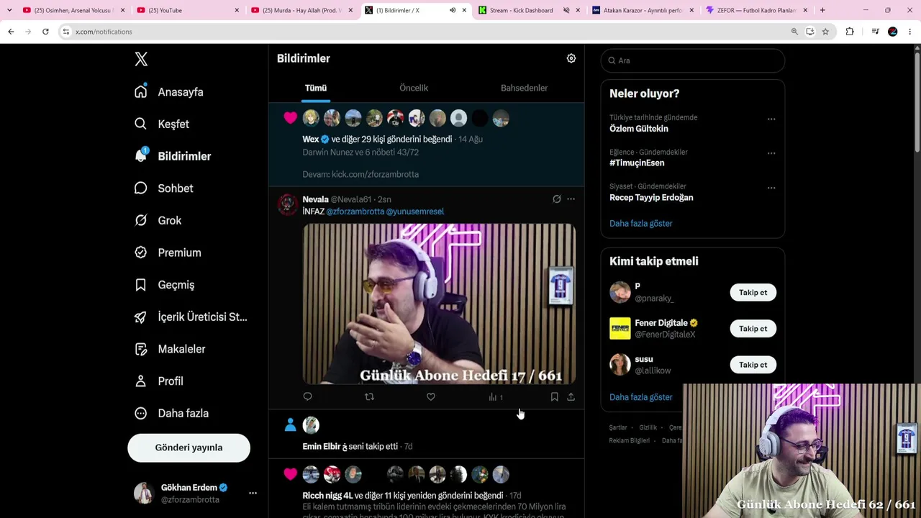
Task: Open account menu for Gökhan Erdem
Action: point(194,493)
